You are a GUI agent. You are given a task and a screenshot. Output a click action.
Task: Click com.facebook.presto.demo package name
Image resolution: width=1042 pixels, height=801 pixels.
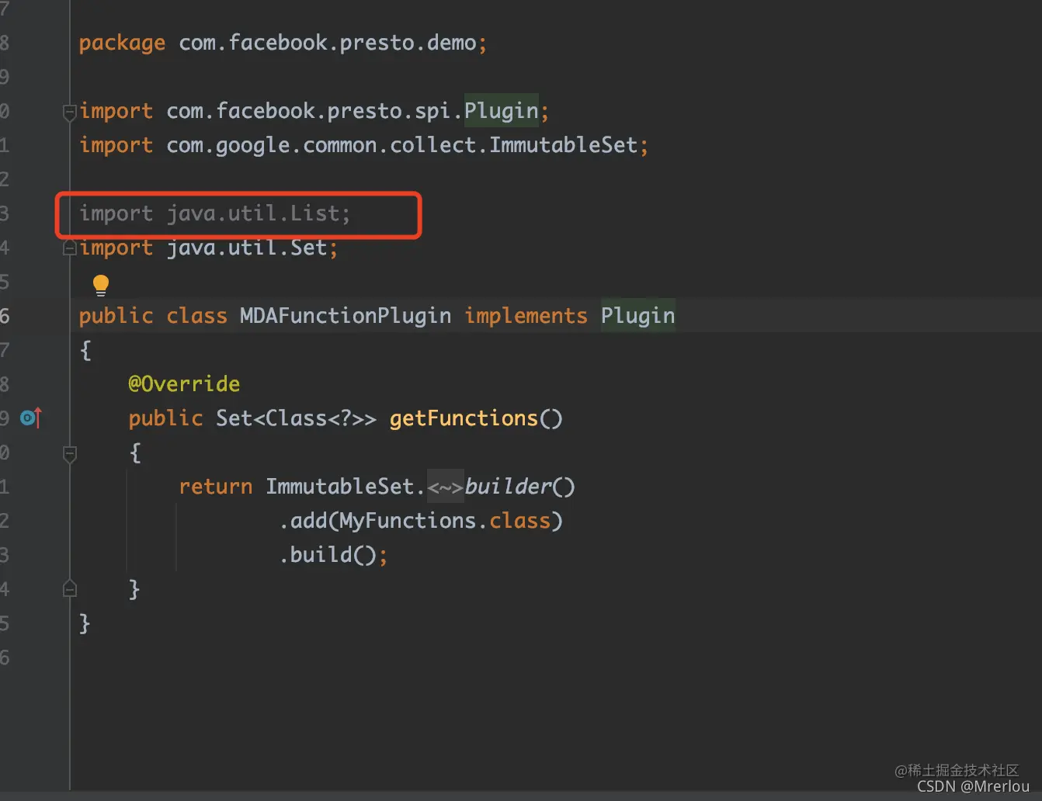click(x=327, y=43)
